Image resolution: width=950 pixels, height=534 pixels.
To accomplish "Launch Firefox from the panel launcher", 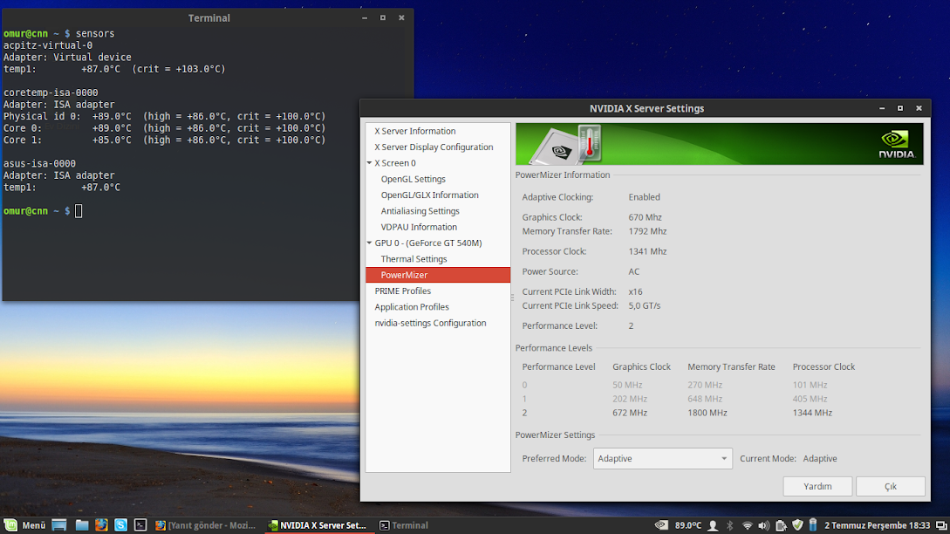I will point(101,525).
